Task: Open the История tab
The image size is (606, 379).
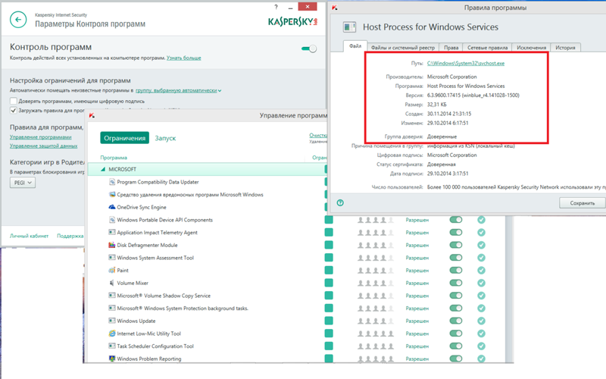Action: click(x=565, y=47)
